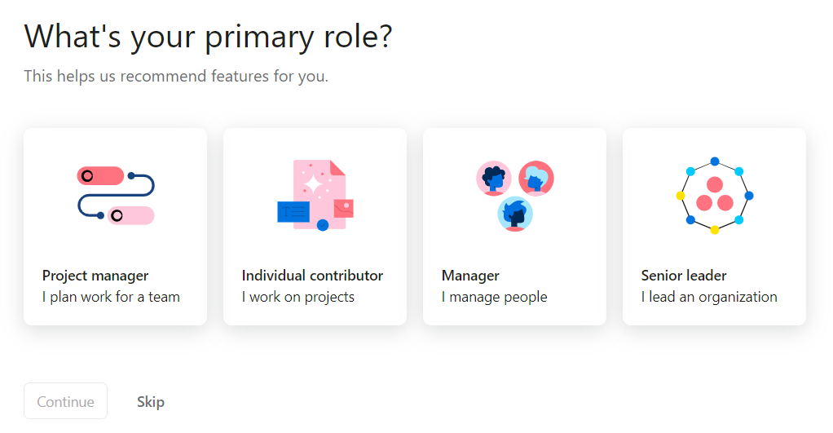Choose the Individual contributor role title
Image resolution: width=833 pixels, height=433 pixels.
(312, 276)
